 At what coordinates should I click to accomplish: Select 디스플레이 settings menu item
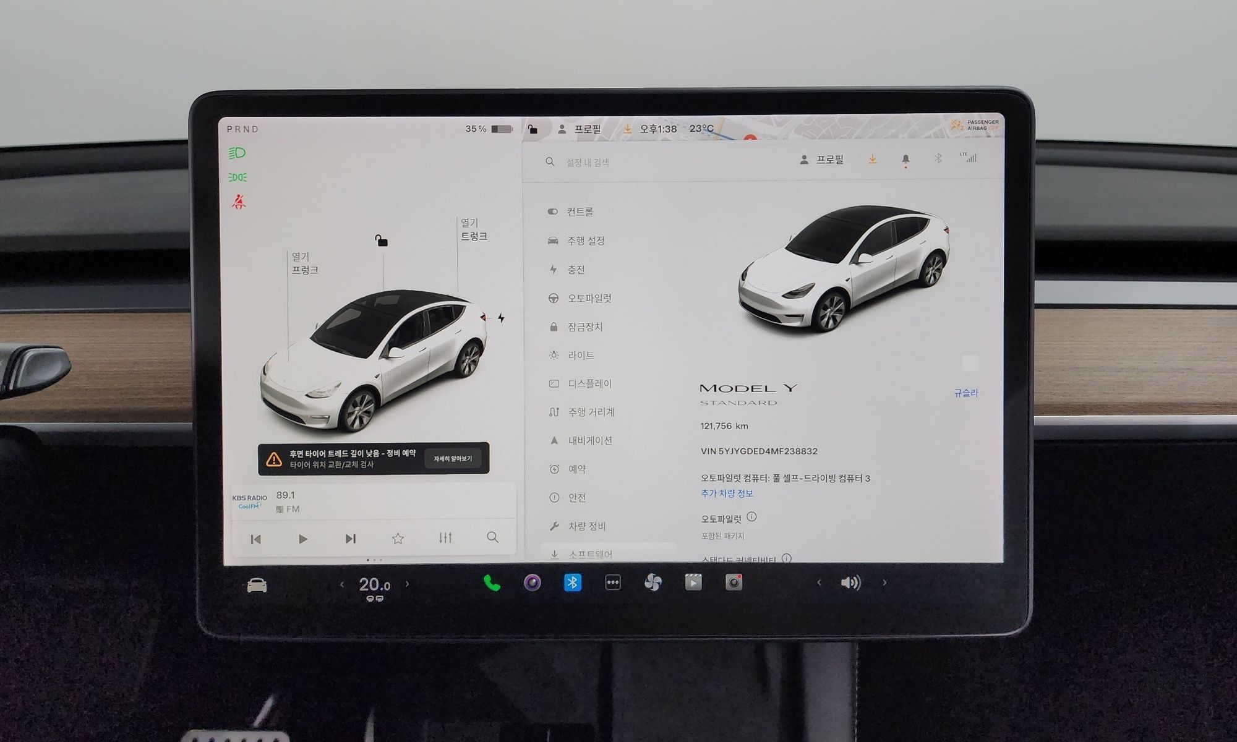pyautogui.click(x=589, y=383)
